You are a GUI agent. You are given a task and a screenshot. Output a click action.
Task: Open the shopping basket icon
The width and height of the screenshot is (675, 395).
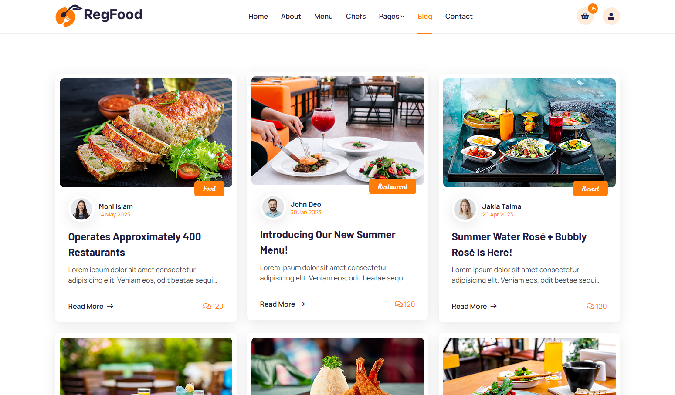pos(585,16)
